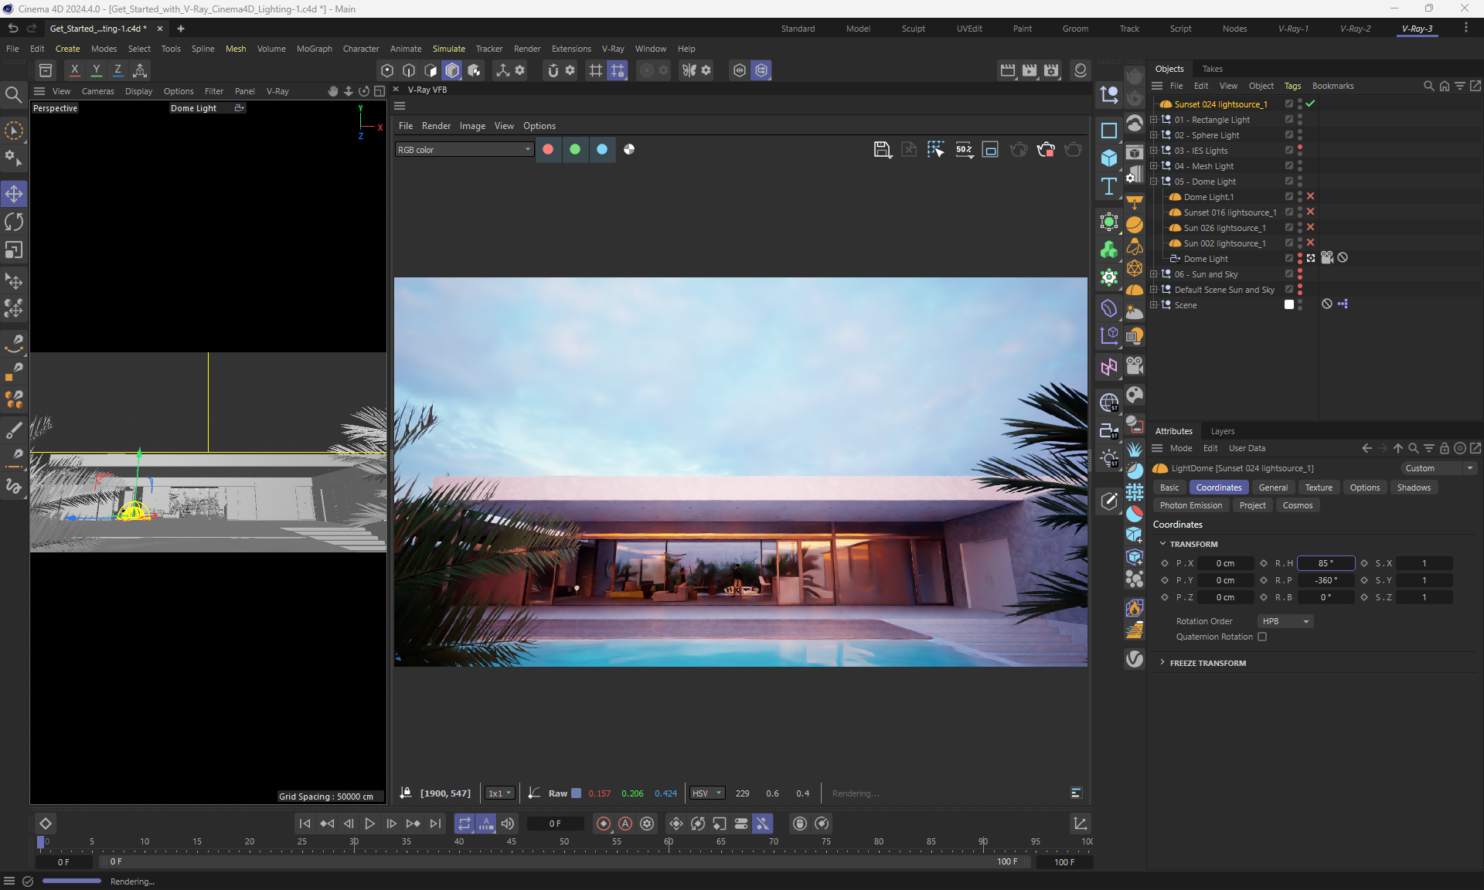The width and height of the screenshot is (1484, 890).
Task: Click the VFB save image icon
Action: coord(882,150)
